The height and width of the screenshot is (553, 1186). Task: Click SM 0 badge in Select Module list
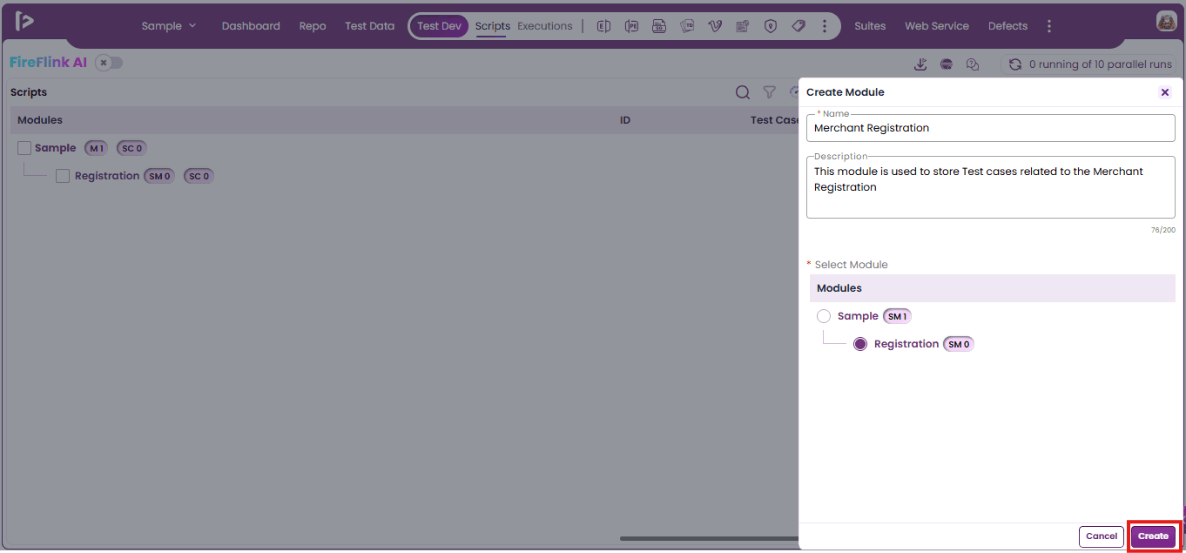tap(959, 344)
